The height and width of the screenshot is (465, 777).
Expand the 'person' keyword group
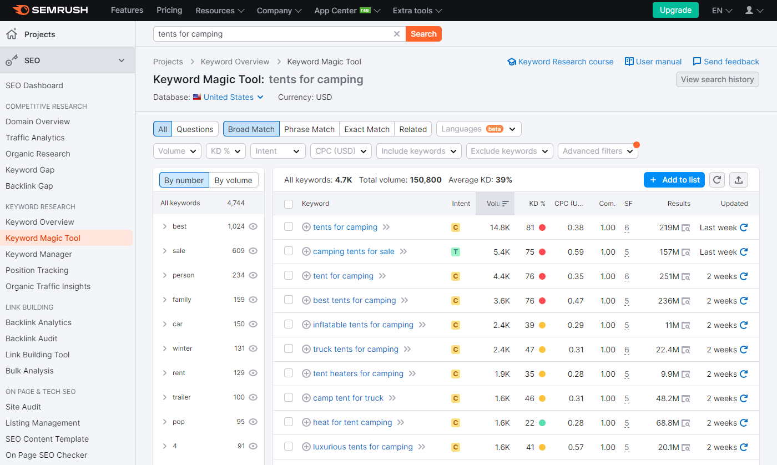point(165,275)
